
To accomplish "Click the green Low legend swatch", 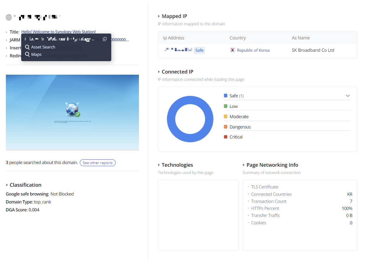I will (226, 106).
